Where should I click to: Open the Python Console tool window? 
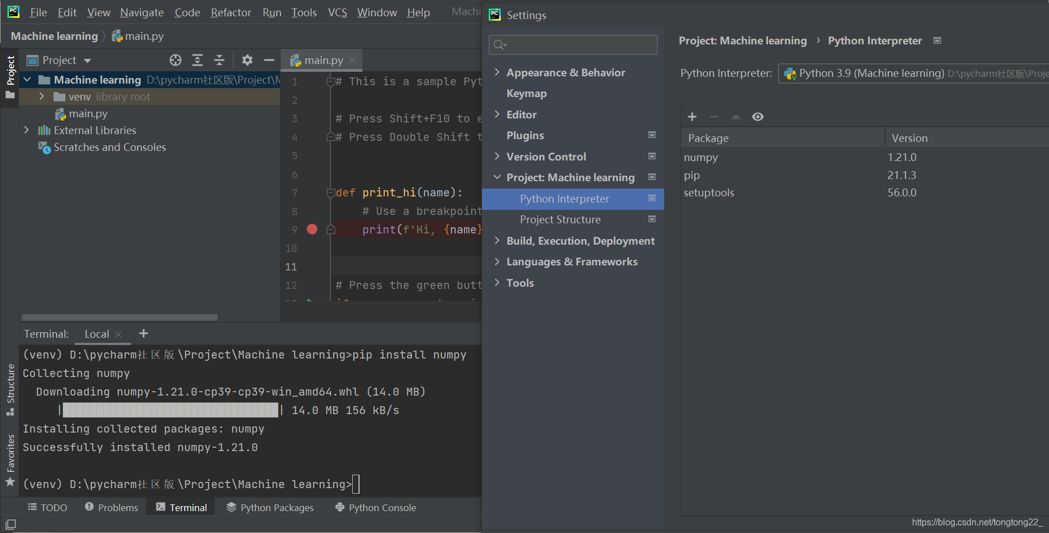375,507
